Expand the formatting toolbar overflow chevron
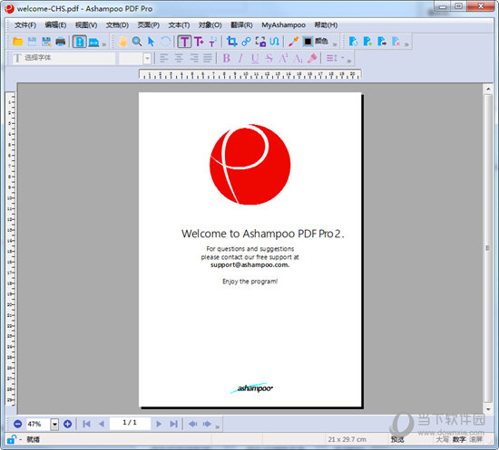The height and width of the screenshot is (450, 499). (349, 61)
